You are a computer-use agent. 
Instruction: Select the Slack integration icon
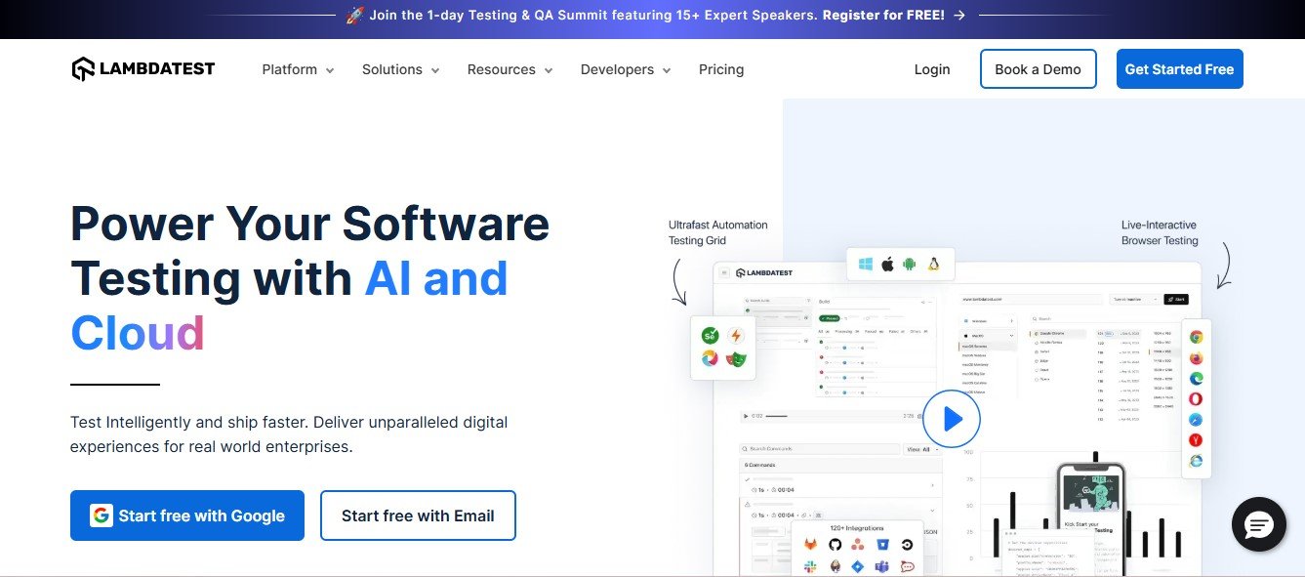(810, 565)
